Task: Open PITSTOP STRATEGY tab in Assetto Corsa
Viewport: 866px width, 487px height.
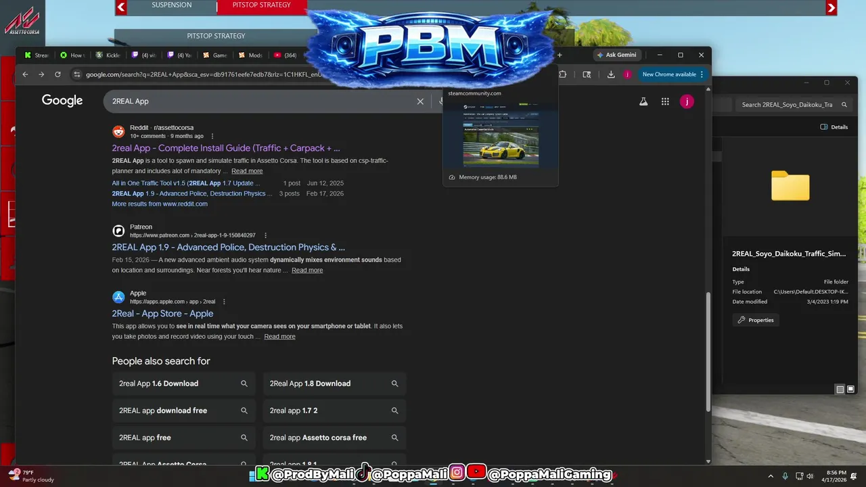Action: click(261, 5)
